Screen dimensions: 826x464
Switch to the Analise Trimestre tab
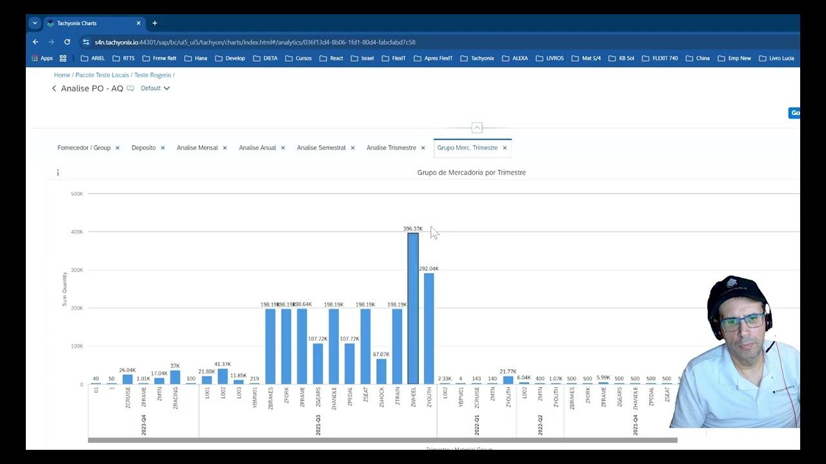click(391, 148)
